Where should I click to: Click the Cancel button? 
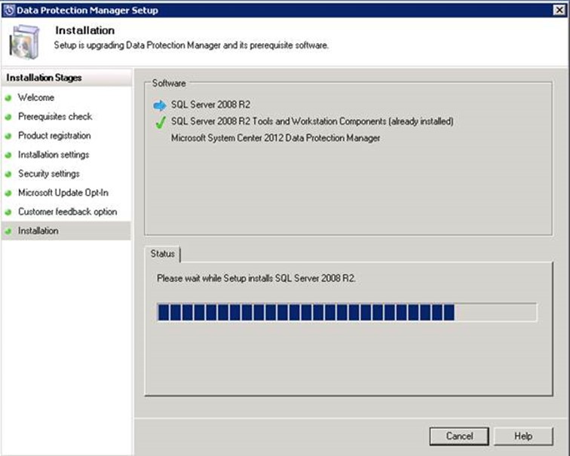459,436
